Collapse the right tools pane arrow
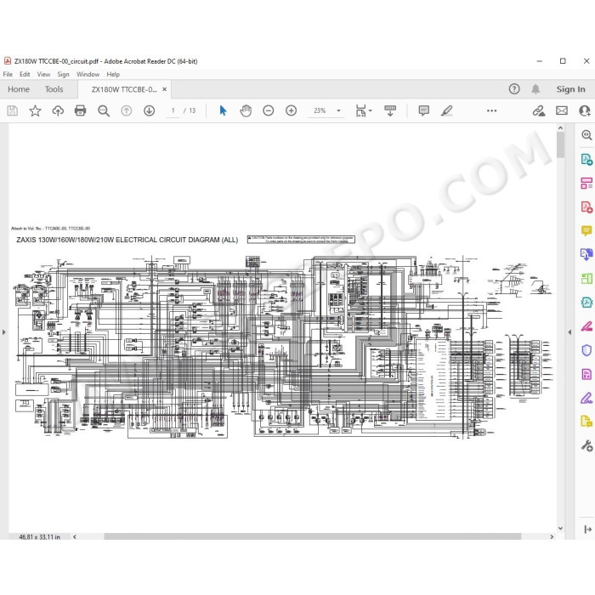 click(x=569, y=332)
